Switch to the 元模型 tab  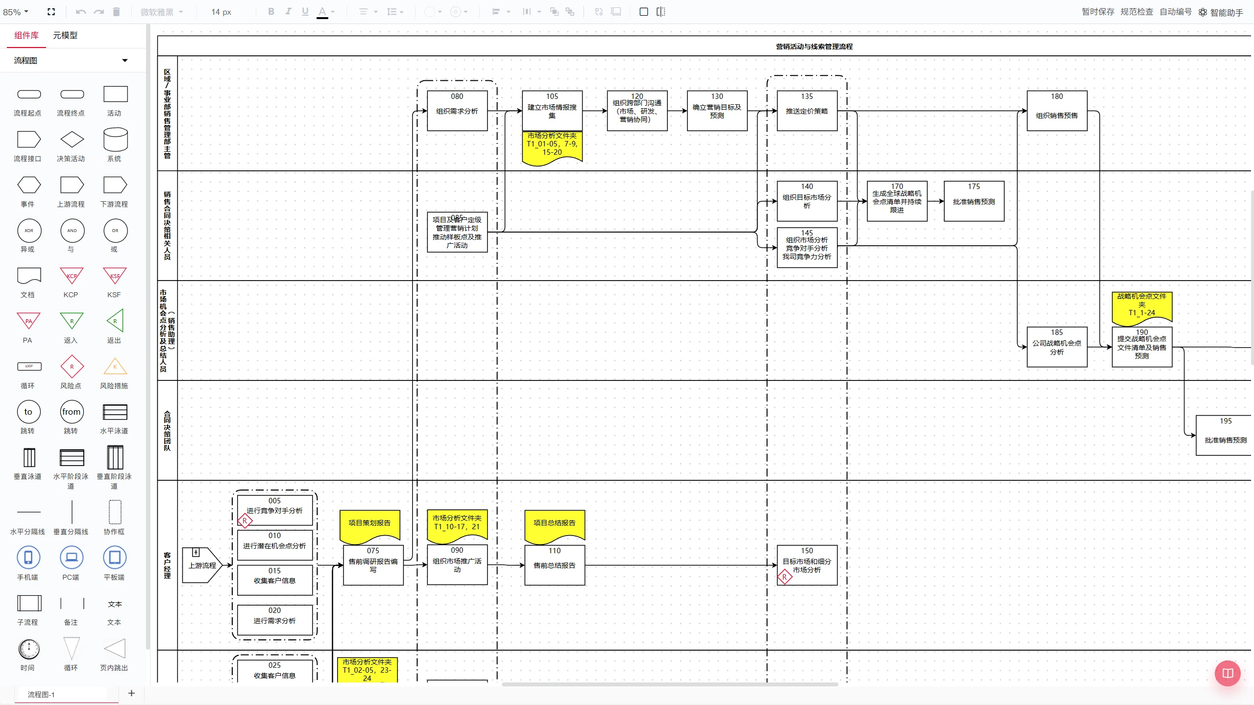click(65, 35)
